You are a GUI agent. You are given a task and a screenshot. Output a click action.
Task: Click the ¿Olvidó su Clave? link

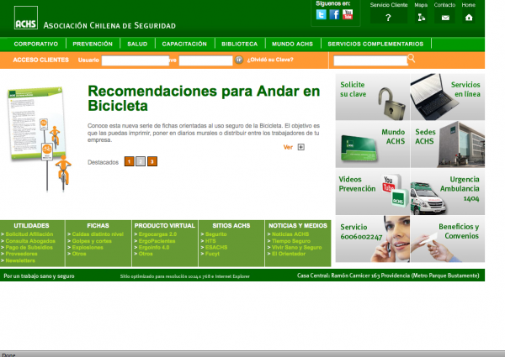click(270, 60)
